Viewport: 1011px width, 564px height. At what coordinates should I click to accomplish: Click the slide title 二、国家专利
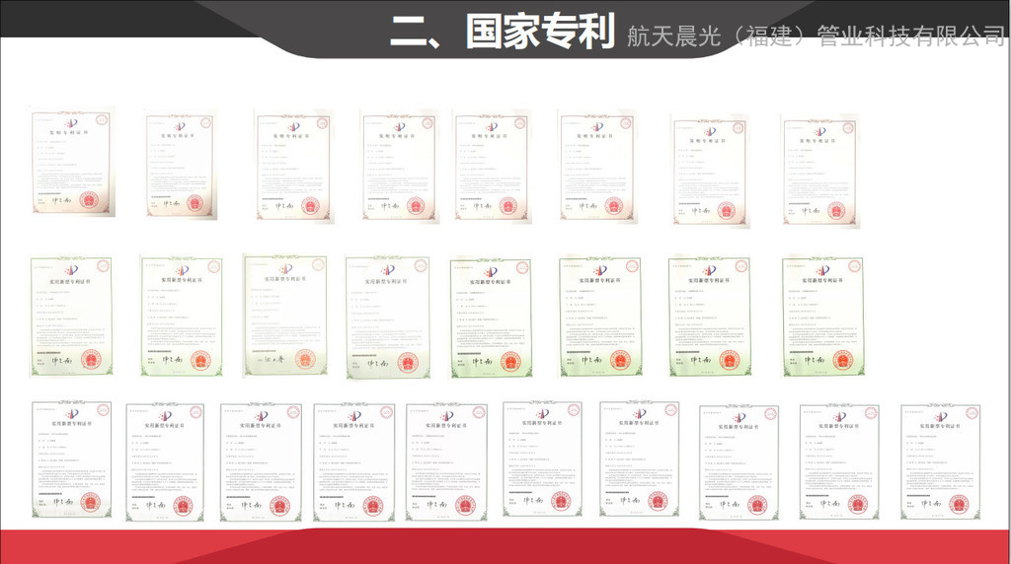click(503, 32)
